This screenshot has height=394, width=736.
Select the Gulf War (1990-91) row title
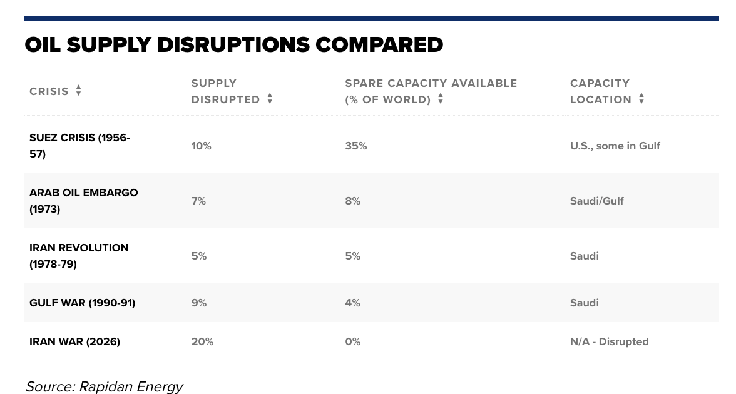pos(82,303)
